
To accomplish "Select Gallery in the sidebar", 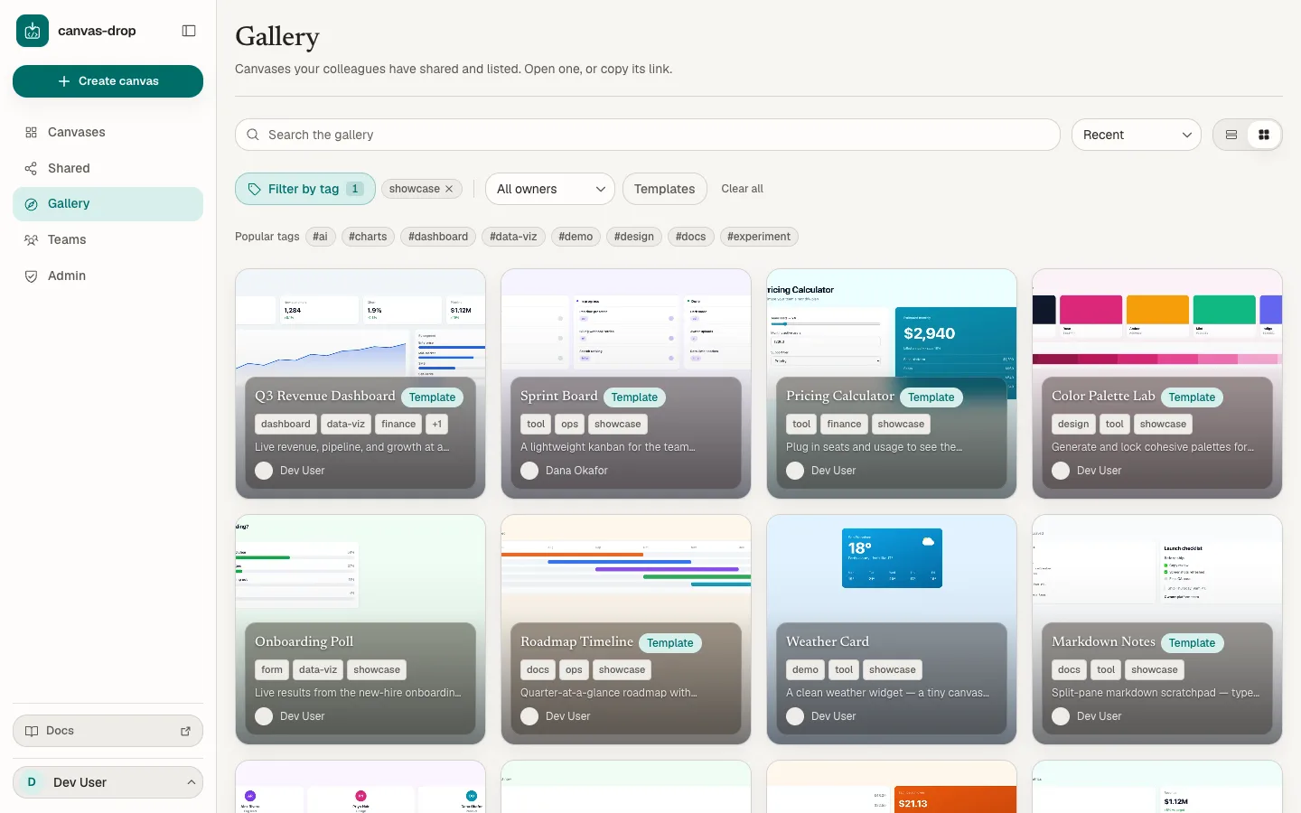I will tap(108, 204).
